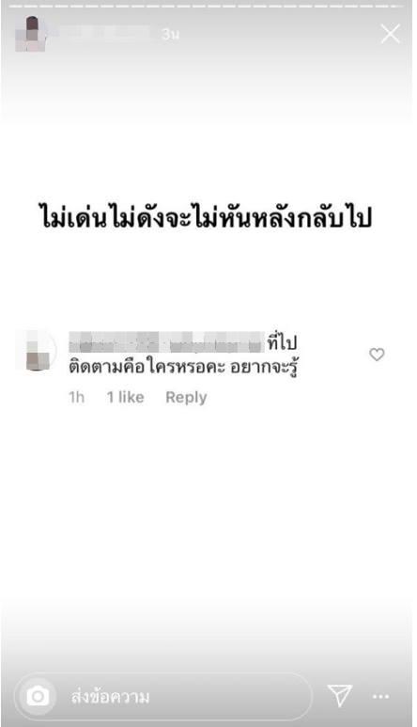417x727 pixels.
Task: Close the story with the X icon
Action: click(x=390, y=34)
